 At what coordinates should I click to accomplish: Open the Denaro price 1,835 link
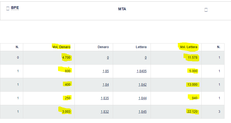pos(105,98)
